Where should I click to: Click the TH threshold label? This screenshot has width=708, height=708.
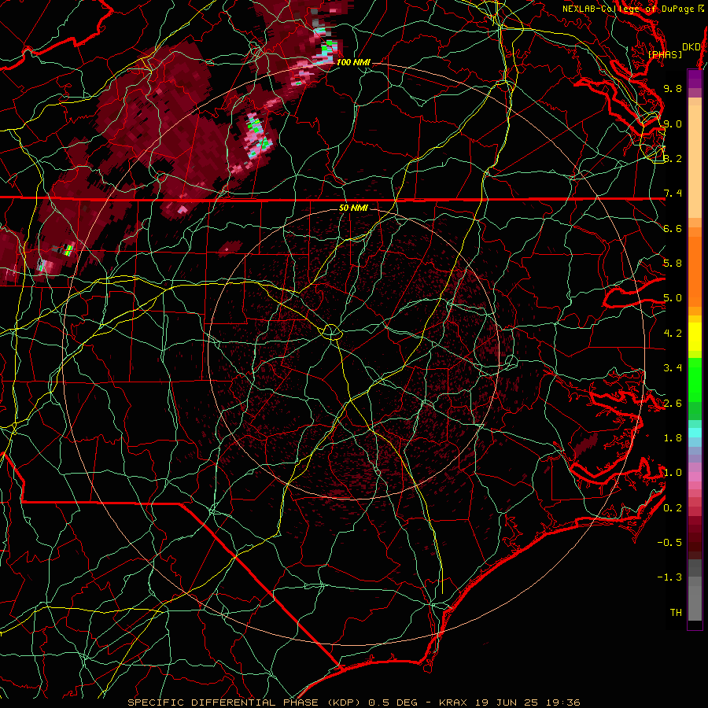(676, 613)
